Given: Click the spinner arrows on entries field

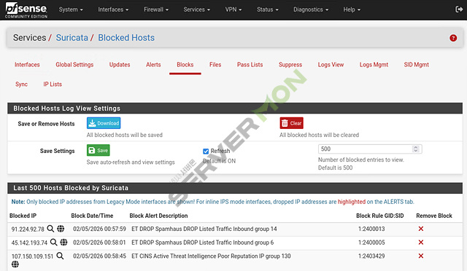Looking at the screenshot, I should click(x=416, y=149).
